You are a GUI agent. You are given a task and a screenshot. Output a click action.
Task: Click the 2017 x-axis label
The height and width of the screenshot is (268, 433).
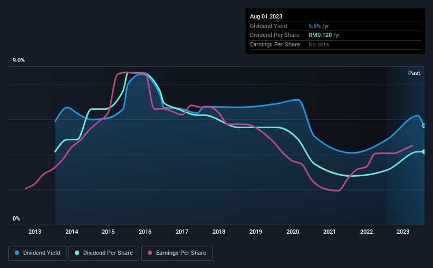(x=182, y=232)
